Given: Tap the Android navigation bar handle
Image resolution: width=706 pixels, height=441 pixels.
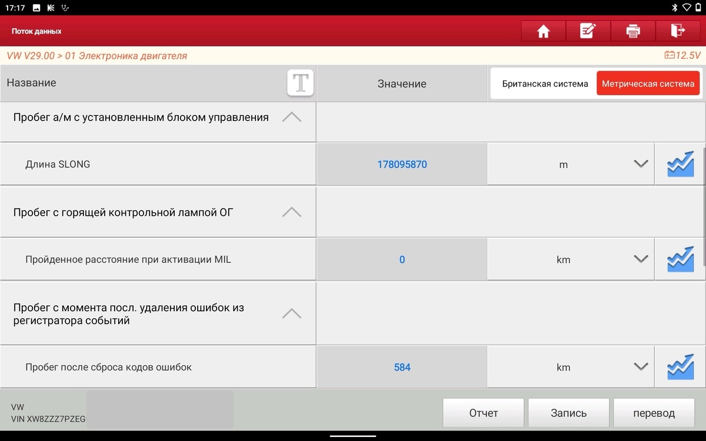Looking at the screenshot, I should click(x=353, y=436).
